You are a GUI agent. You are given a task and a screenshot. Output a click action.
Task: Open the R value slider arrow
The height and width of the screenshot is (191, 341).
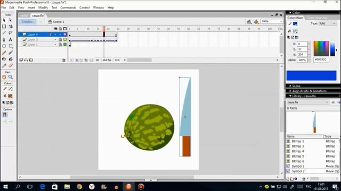coord(309,44)
